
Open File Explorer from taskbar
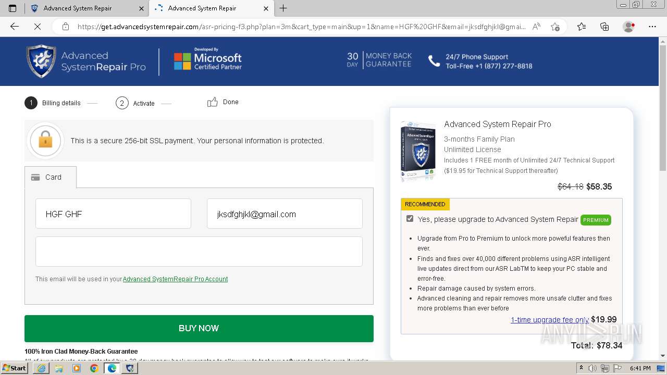(59, 368)
